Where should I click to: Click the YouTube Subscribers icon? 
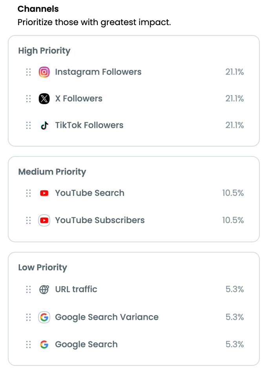pos(44,220)
